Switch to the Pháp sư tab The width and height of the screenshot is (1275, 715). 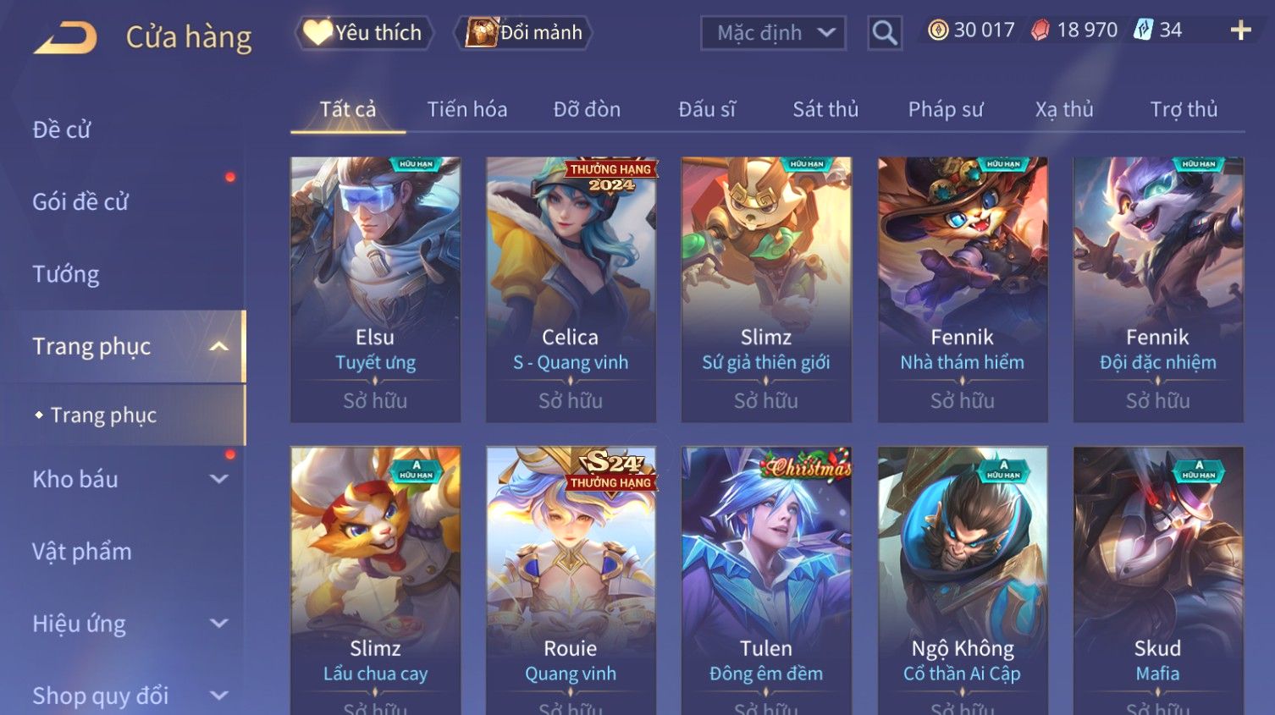(x=946, y=109)
